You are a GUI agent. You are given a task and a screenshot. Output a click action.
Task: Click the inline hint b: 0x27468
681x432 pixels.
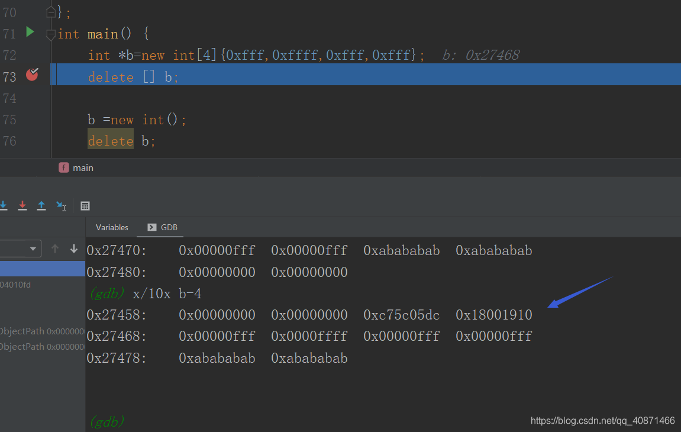[x=481, y=55]
